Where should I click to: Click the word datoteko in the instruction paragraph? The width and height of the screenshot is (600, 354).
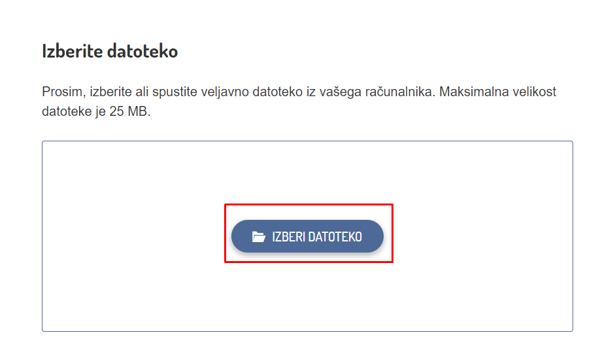click(281, 92)
